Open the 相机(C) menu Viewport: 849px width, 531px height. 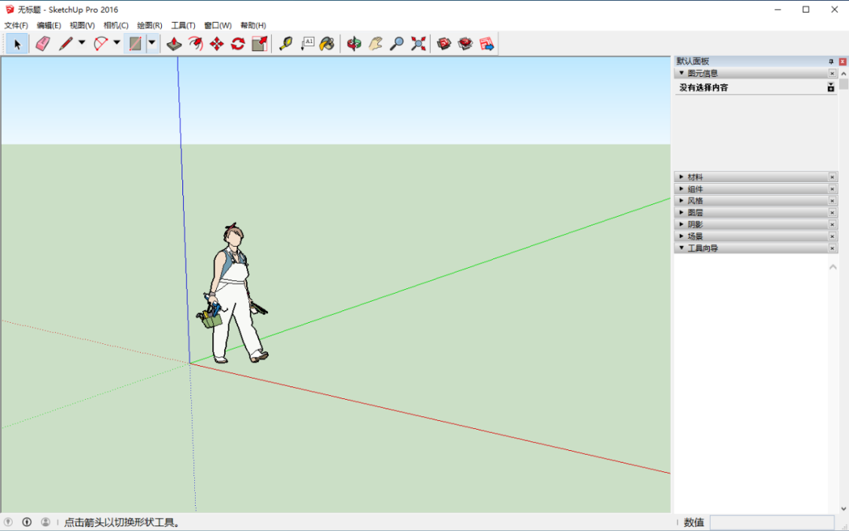(x=116, y=25)
